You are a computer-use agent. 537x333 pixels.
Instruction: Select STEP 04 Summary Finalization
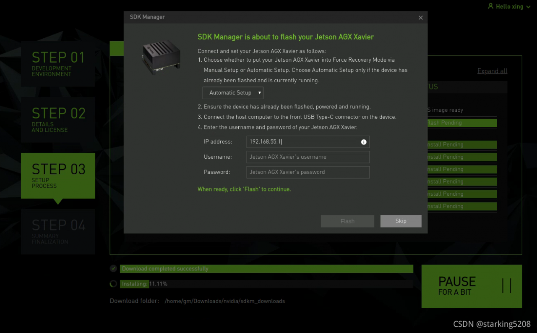[x=58, y=231]
